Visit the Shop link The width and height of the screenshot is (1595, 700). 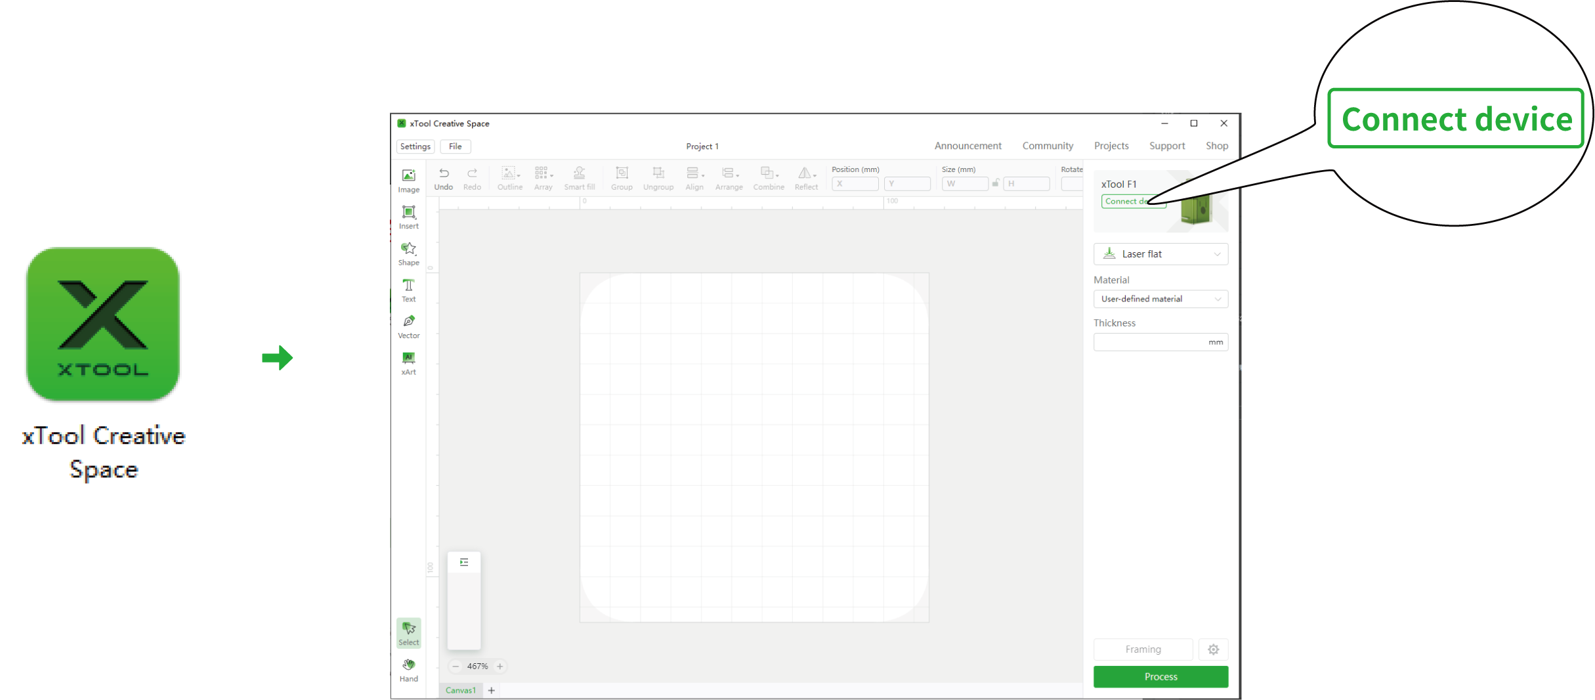pos(1216,146)
